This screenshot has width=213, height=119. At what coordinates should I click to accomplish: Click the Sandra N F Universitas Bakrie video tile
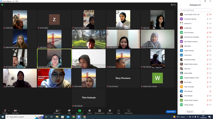point(54,78)
